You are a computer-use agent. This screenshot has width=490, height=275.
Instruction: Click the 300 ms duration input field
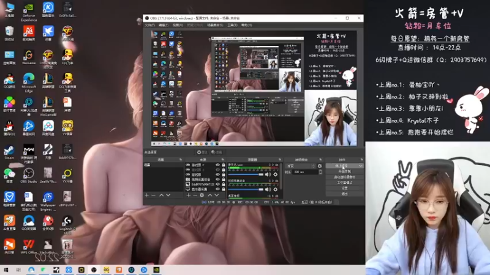click(305, 172)
